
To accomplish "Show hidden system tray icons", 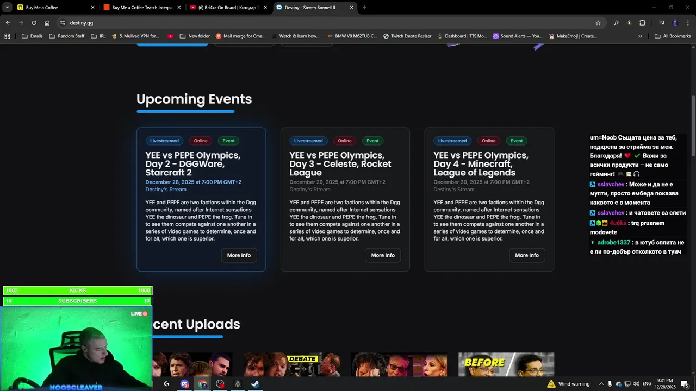I will 601,384.
